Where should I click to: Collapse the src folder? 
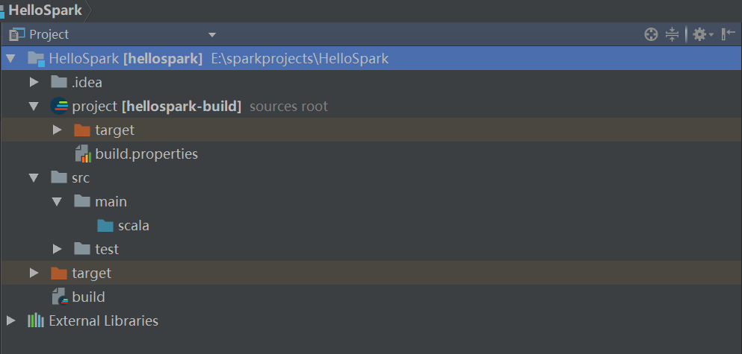pyautogui.click(x=34, y=178)
